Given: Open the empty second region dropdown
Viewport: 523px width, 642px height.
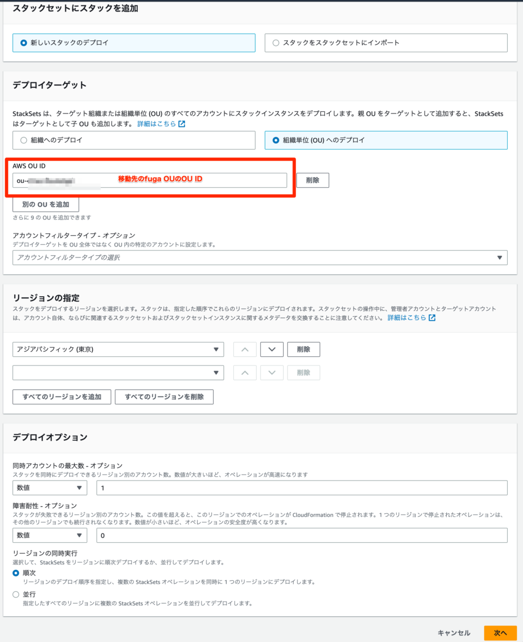Looking at the screenshot, I should point(118,373).
